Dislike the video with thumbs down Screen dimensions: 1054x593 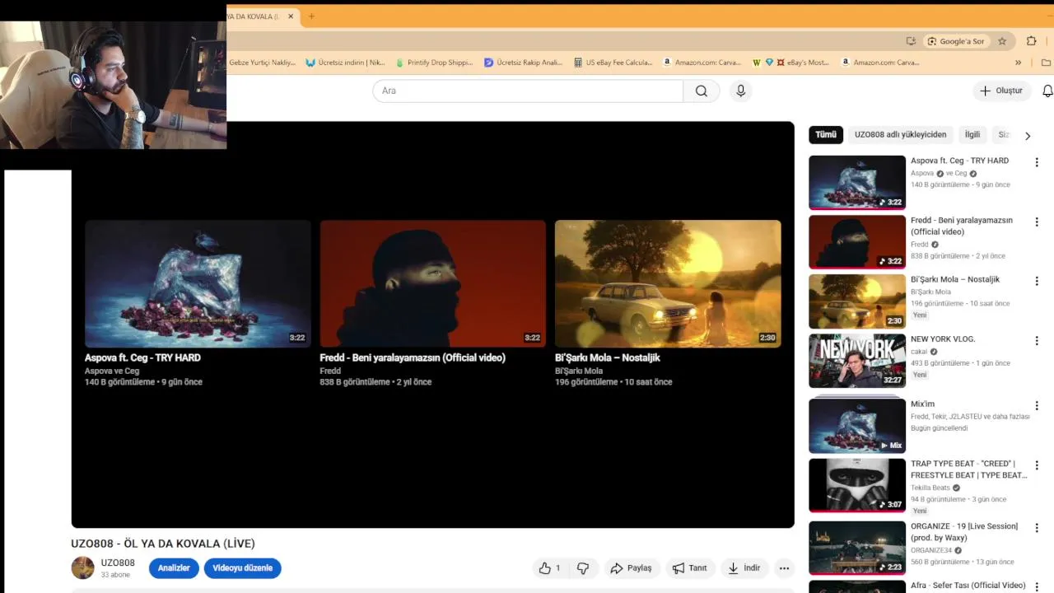583,568
